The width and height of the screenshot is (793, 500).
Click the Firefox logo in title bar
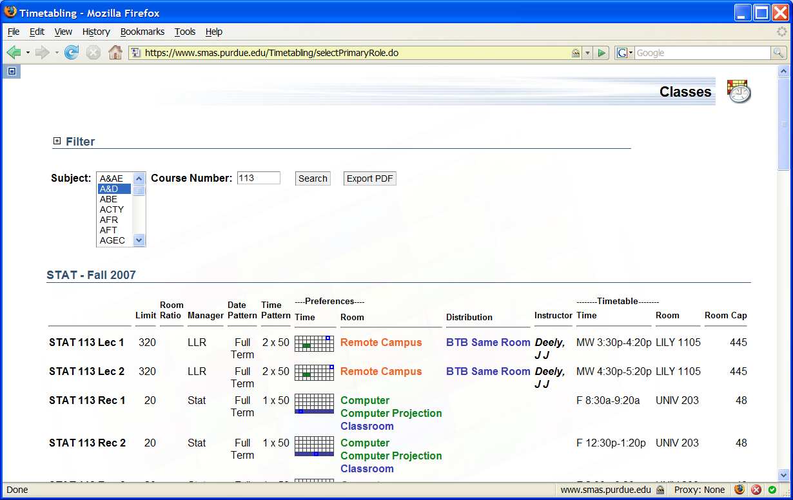pyautogui.click(x=10, y=12)
